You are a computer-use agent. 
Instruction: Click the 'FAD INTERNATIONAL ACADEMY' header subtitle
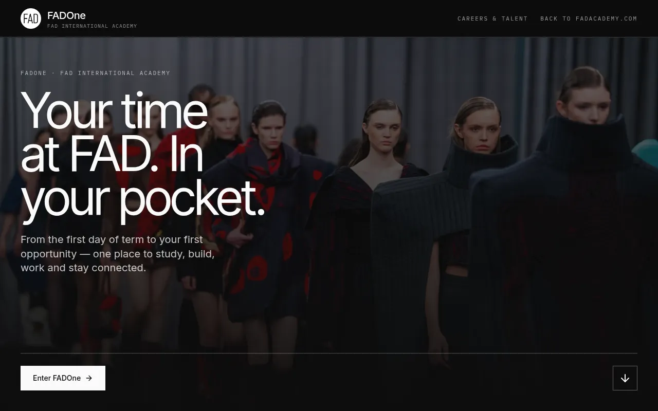coord(92,26)
